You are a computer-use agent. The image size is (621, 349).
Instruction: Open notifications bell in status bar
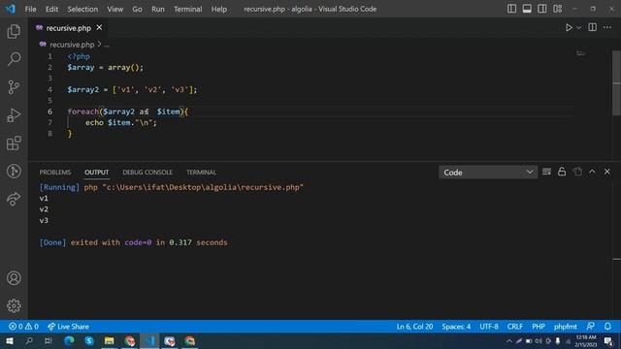[x=607, y=327]
